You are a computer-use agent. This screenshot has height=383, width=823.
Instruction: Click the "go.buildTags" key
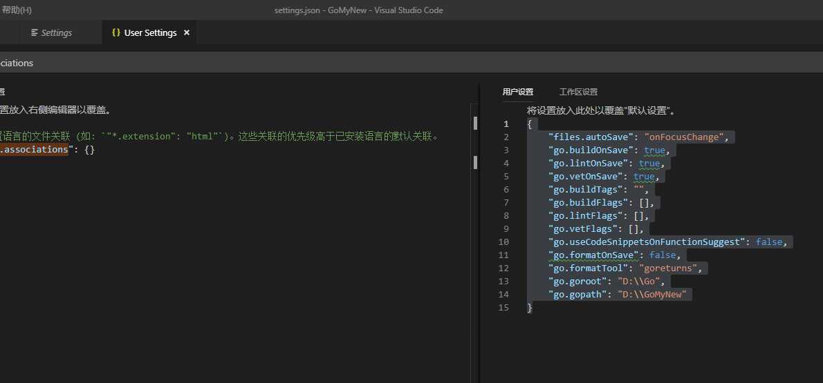click(587, 190)
